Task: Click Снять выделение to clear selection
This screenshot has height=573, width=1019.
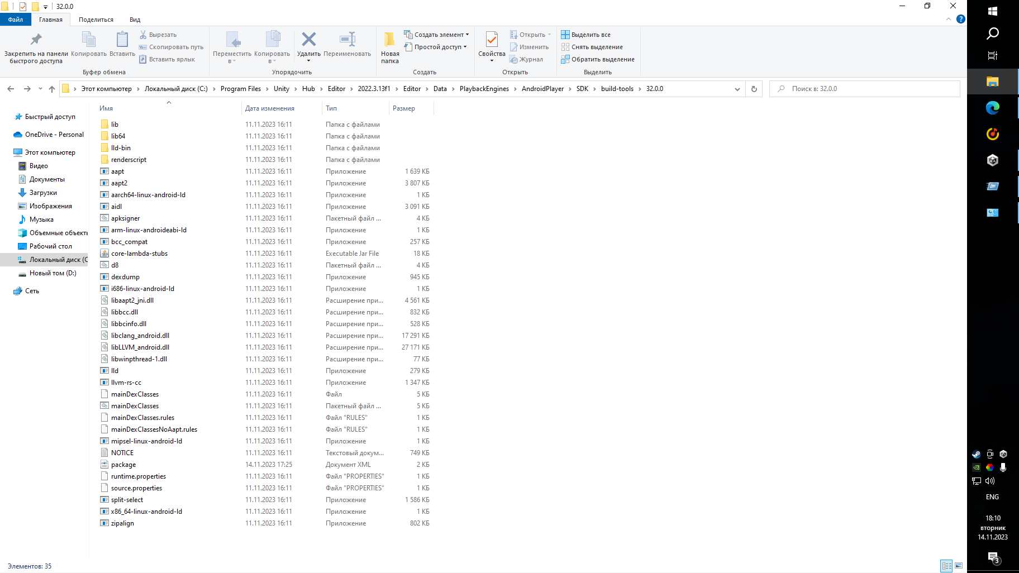Action: click(x=593, y=47)
